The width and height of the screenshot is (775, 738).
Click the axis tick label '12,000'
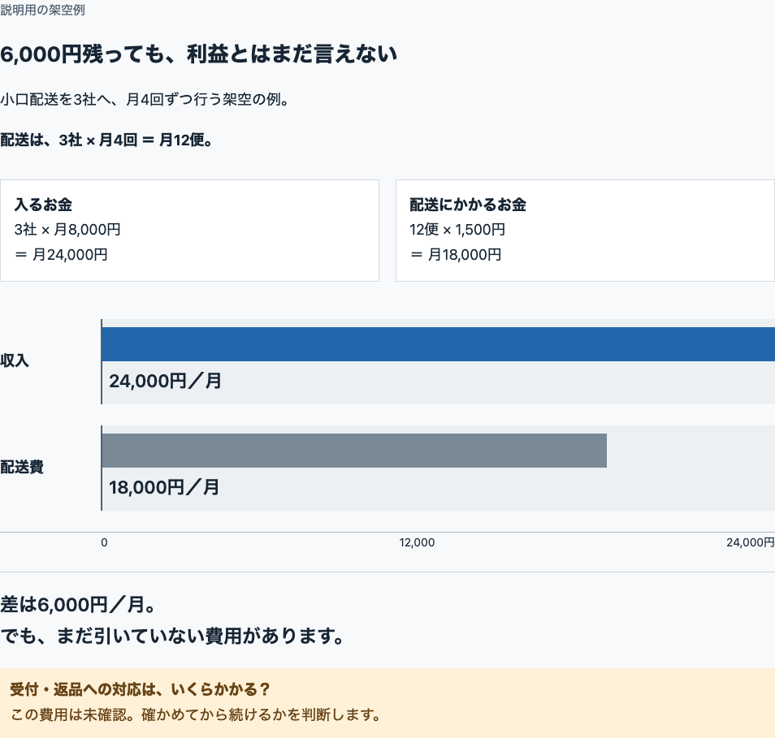pyautogui.click(x=418, y=542)
